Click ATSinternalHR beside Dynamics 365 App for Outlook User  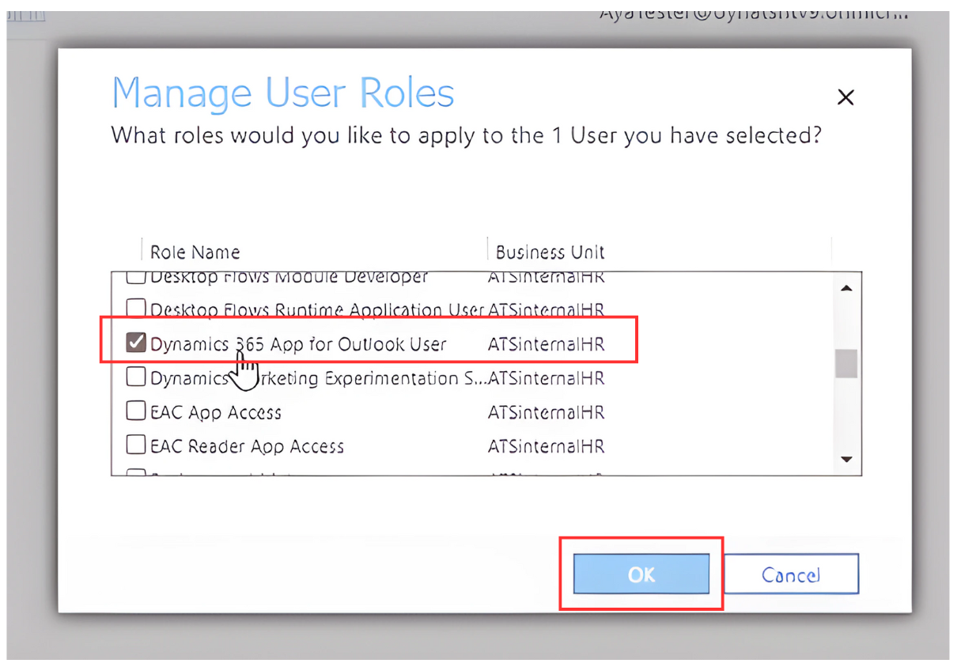click(x=547, y=344)
